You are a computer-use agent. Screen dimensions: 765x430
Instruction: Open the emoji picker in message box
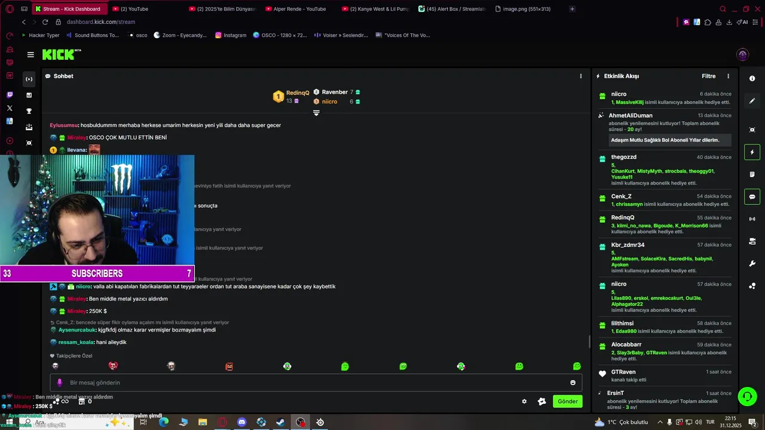(573, 382)
